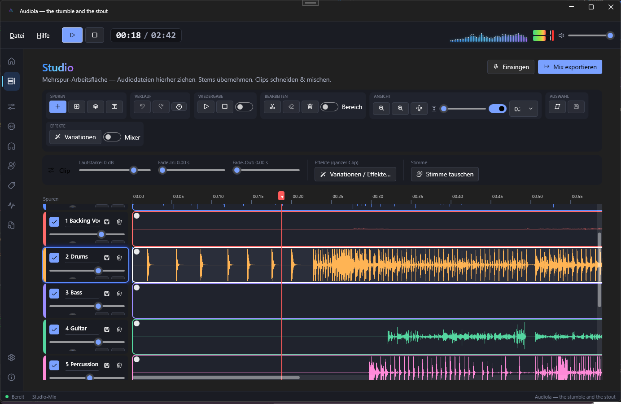
Task: Select the eraser tool in Bearbeiten
Action: click(x=291, y=106)
